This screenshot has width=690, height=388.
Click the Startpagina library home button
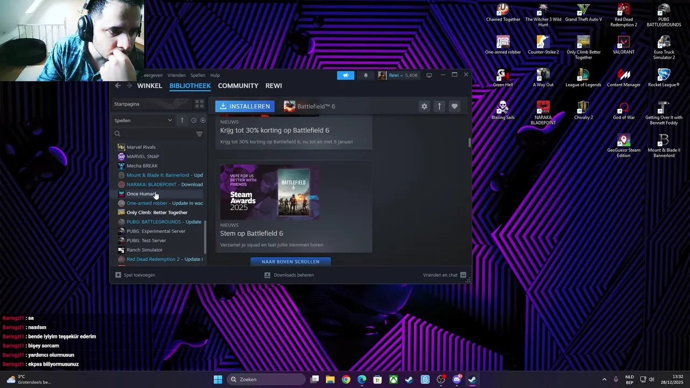(x=151, y=104)
